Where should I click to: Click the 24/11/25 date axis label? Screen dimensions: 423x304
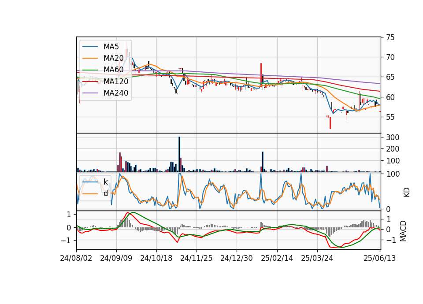197,259
